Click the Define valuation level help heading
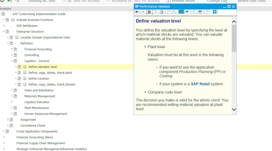Viewport: 272px width, 151px height. 158,21
